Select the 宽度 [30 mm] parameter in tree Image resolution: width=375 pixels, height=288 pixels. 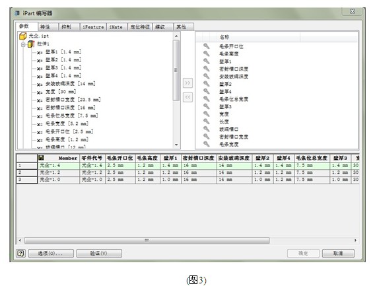61,92
